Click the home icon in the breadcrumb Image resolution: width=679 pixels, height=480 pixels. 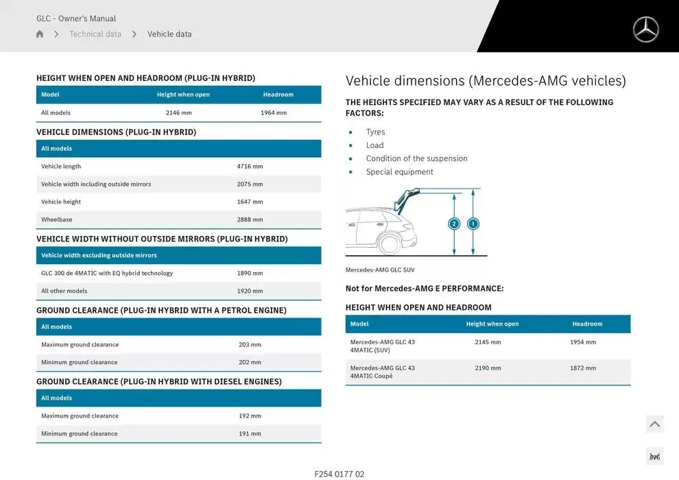pyautogui.click(x=40, y=34)
